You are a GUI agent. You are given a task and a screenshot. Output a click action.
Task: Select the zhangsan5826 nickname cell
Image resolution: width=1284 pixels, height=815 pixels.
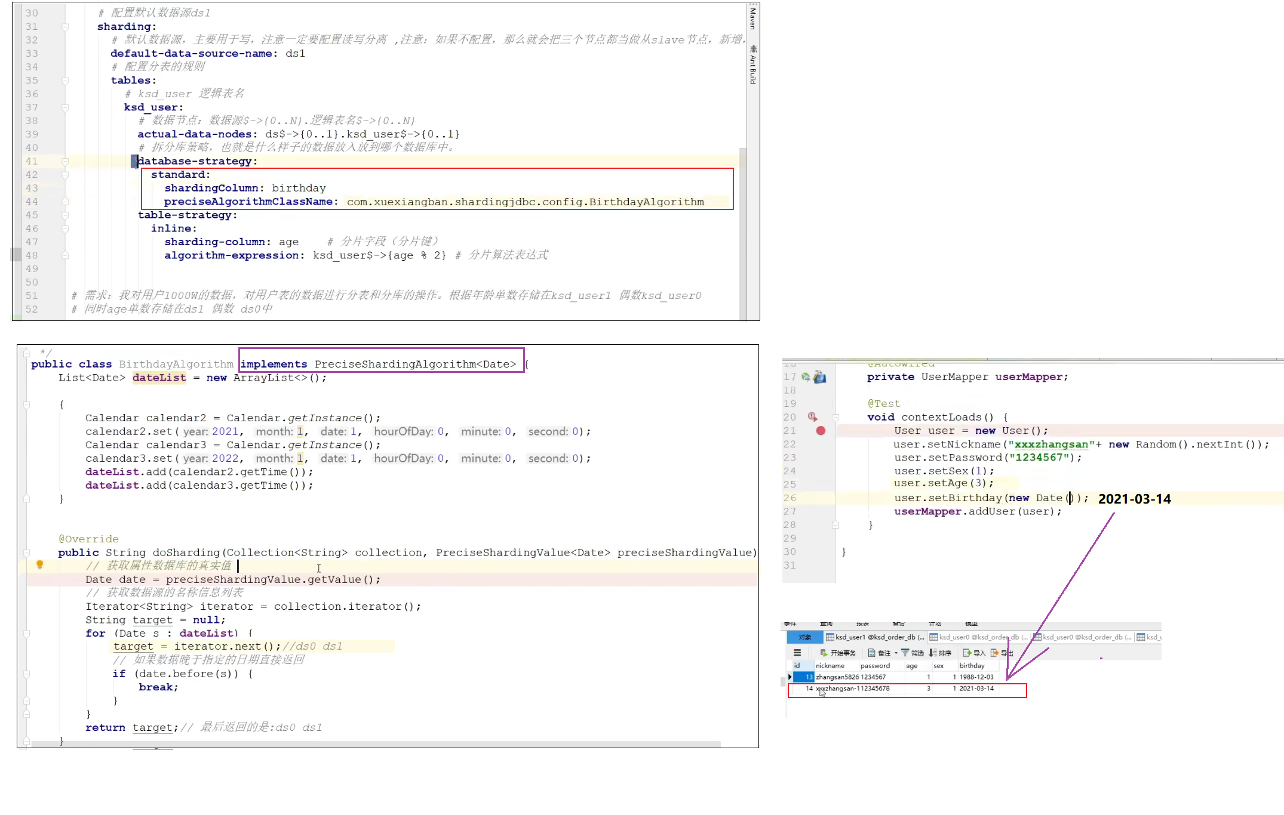(x=837, y=677)
